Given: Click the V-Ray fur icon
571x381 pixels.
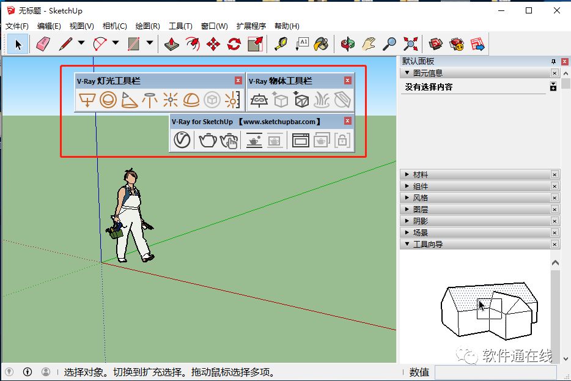Looking at the screenshot, I should pos(322,100).
